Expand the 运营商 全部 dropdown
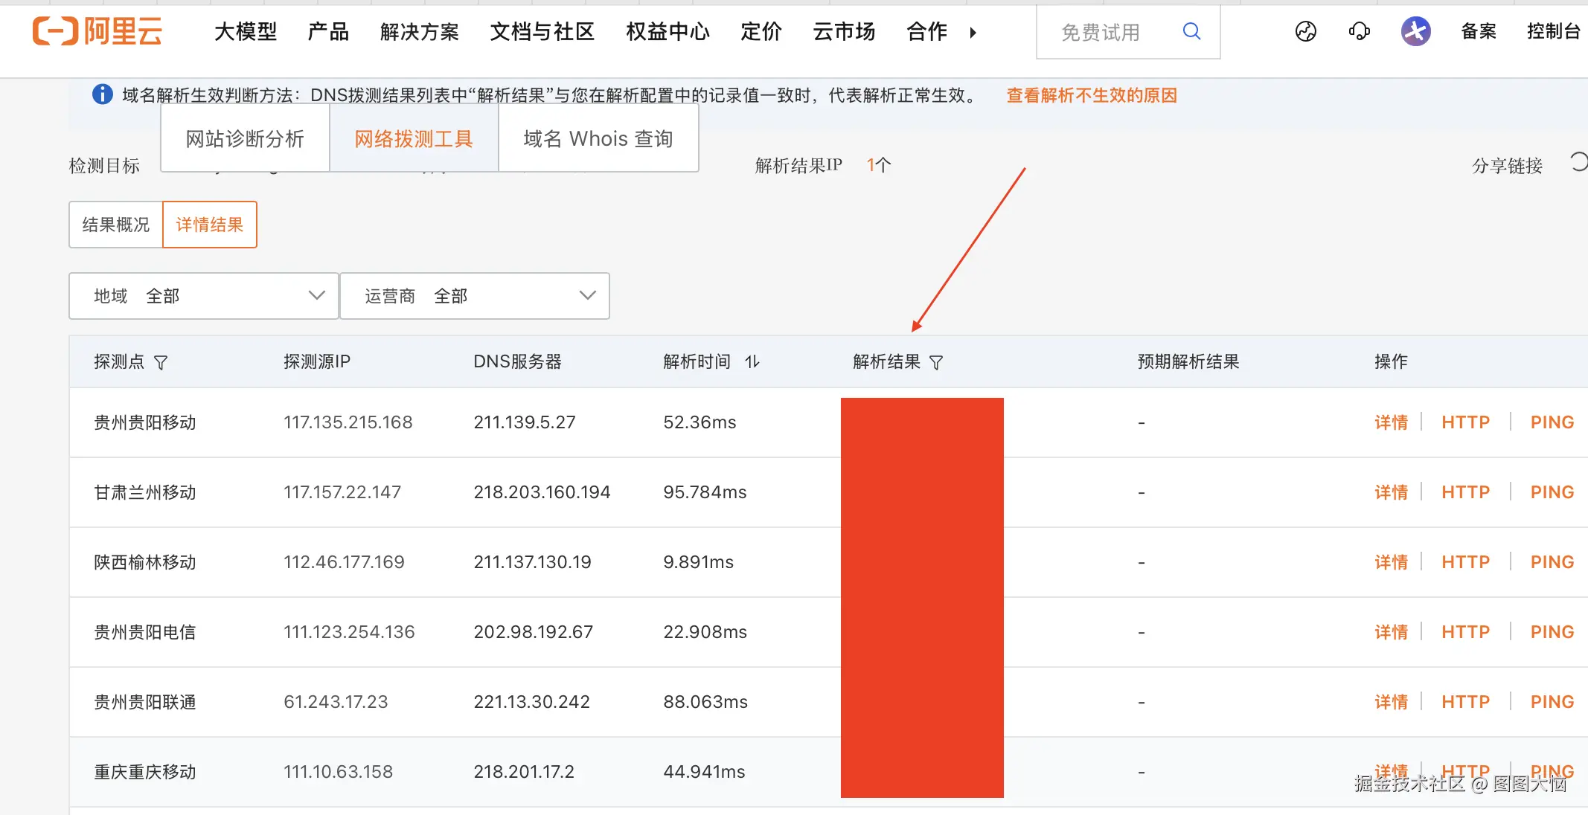1588x815 pixels. [474, 296]
